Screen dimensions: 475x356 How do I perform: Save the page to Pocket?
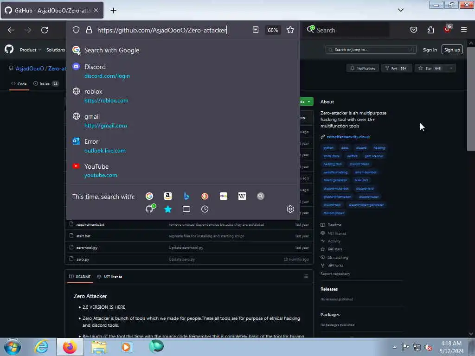point(413,30)
